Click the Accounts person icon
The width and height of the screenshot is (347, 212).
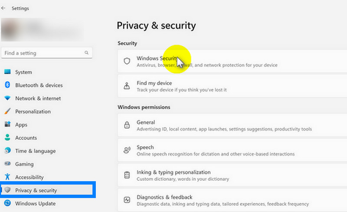[x=7, y=138]
